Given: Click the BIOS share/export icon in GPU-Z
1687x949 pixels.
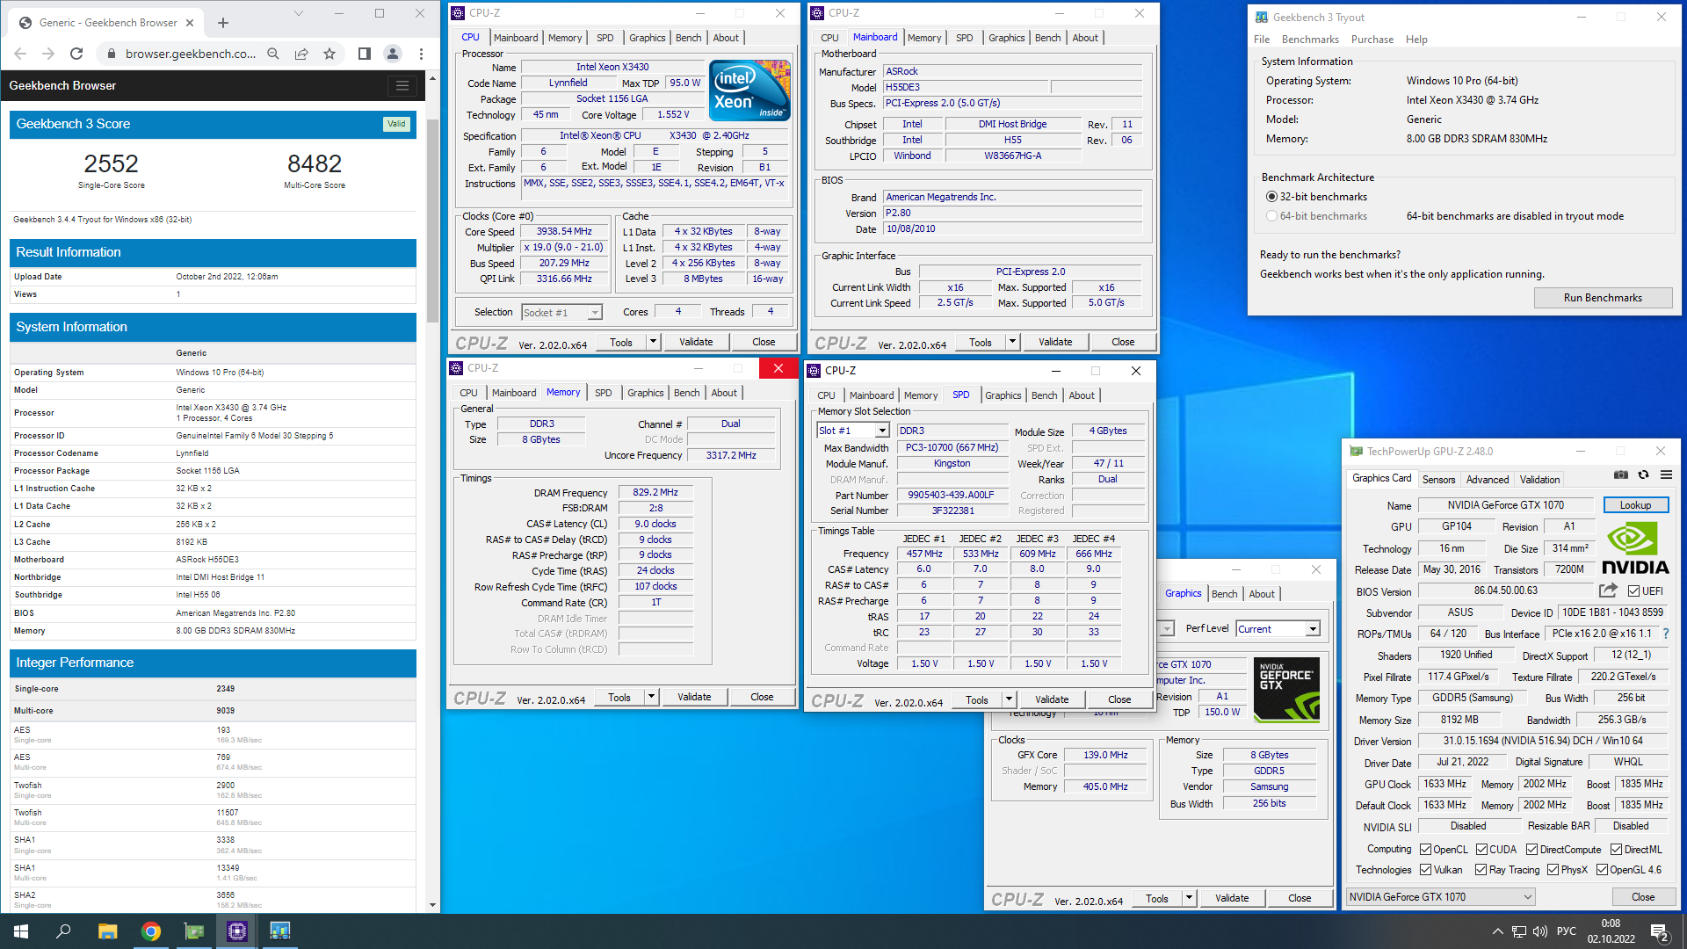Looking at the screenshot, I should 1608,590.
